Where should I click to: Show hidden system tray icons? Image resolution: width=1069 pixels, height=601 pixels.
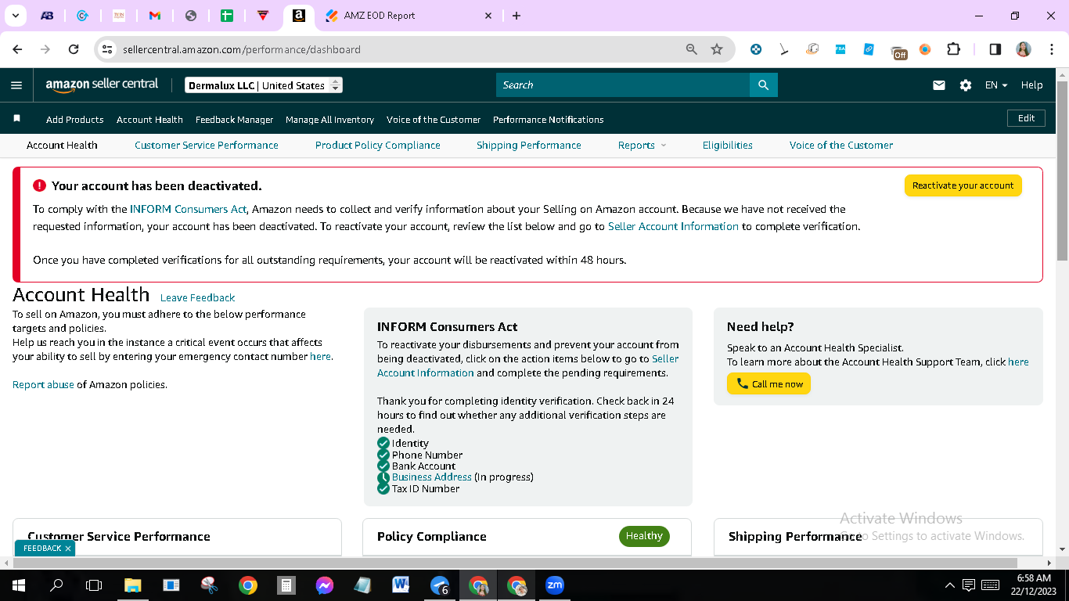[950, 585]
